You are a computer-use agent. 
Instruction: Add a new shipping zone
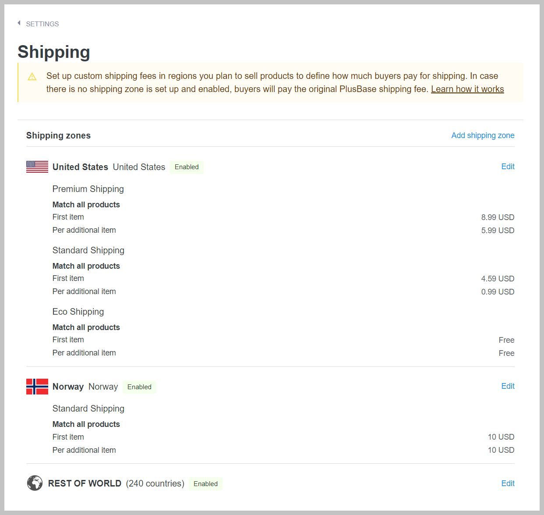point(483,135)
